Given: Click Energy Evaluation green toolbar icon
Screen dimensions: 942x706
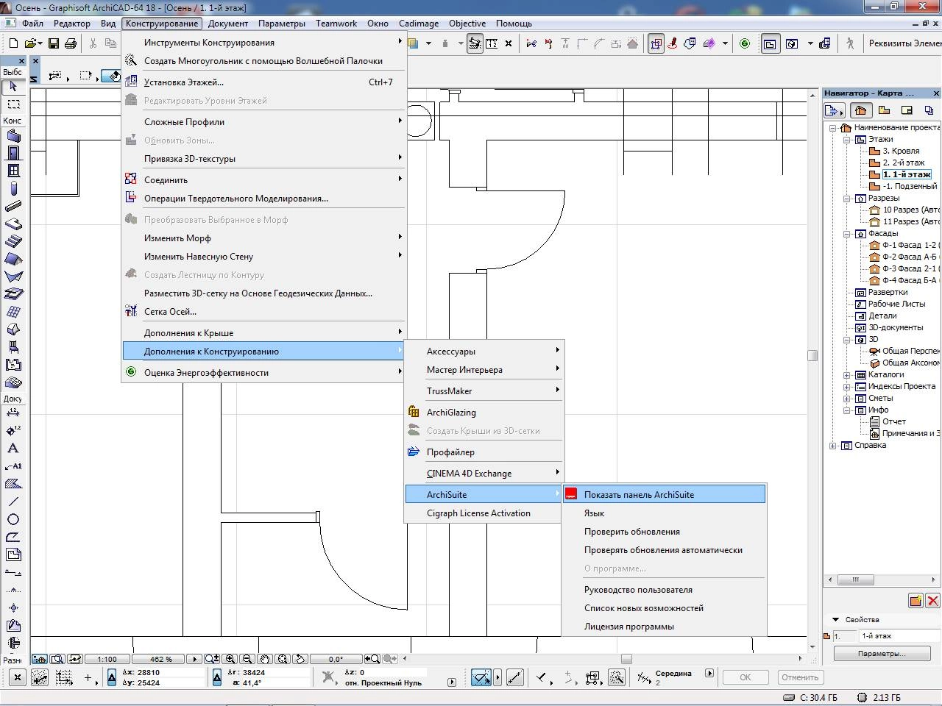Looking at the screenshot, I should pos(745,44).
